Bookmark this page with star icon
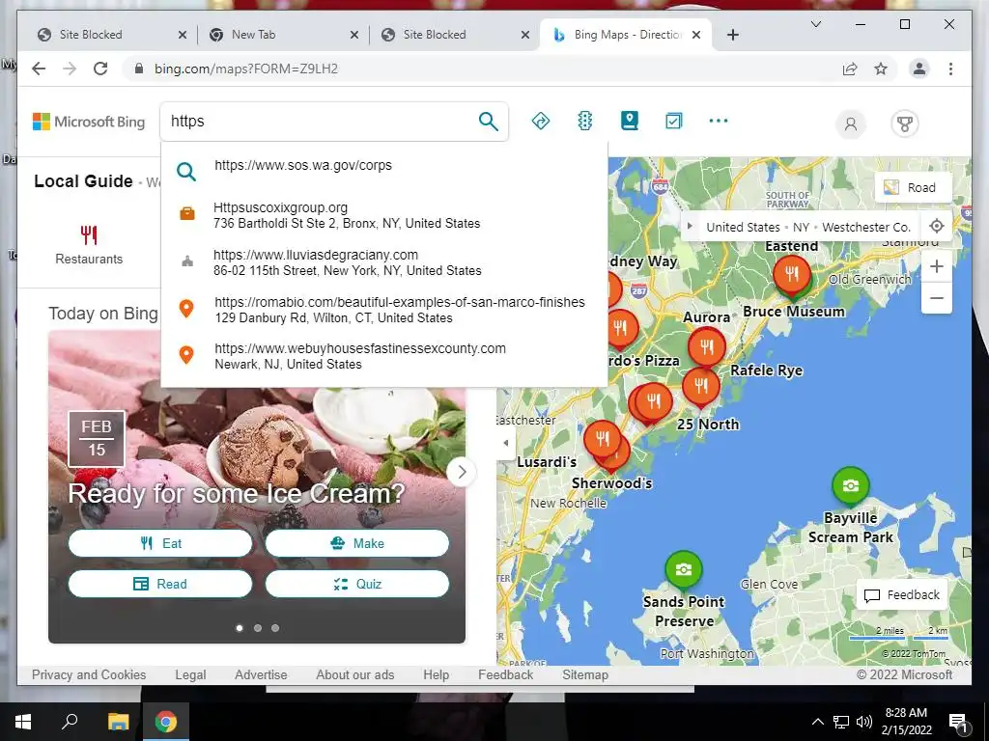The image size is (989, 741). click(881, 69)
